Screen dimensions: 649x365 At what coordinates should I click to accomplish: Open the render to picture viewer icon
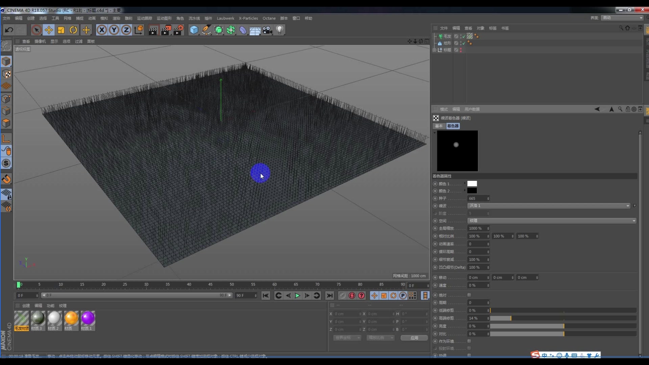pyautogui.click(x=166, y=30)
